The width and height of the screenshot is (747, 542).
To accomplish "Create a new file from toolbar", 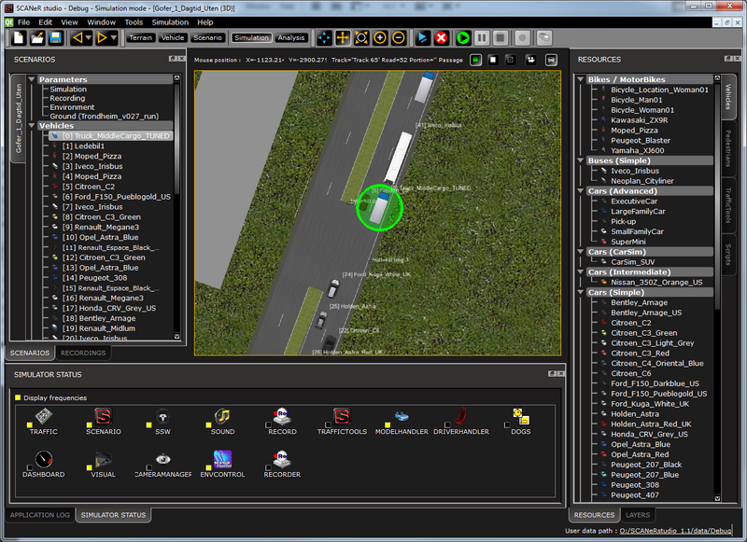I will click(x=19, y=38).
